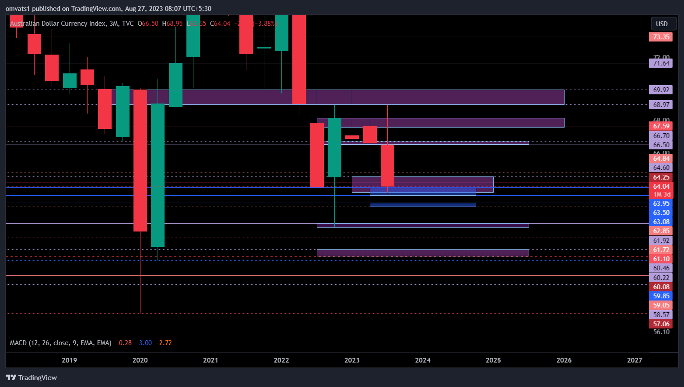Select the 63.08 price label
The height and width of the screenshot is (387, 684).
point(661,222)
